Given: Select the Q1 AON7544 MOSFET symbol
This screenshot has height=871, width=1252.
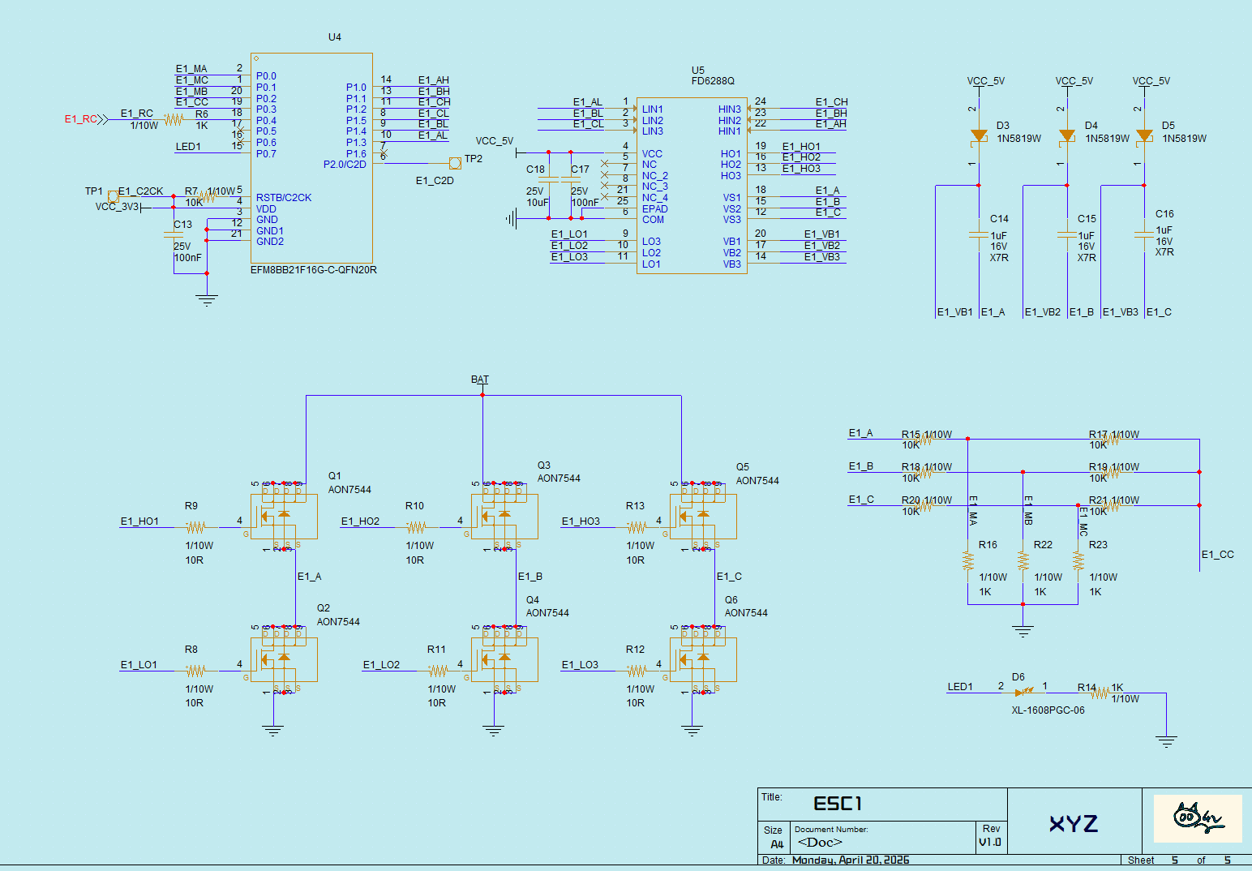Looking at the screenshot, I should 284,517.
